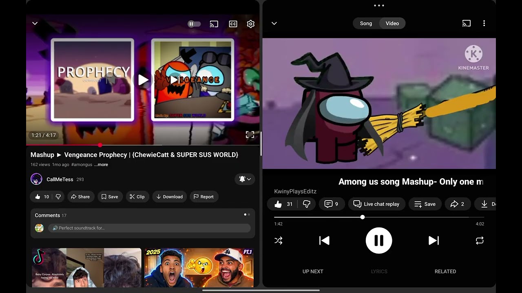This screenshot has width=522, height=293.
Task: Save the Vengeance Prophecy video to playlist
Action: (110, 197)
